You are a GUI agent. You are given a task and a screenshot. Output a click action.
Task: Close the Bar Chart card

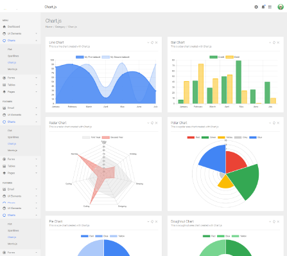tap(278, 42)
